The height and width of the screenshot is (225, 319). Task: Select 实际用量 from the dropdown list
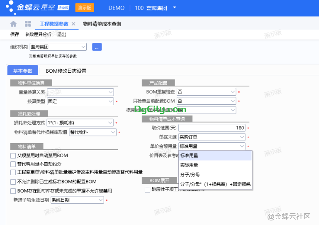tap(189, 165)
